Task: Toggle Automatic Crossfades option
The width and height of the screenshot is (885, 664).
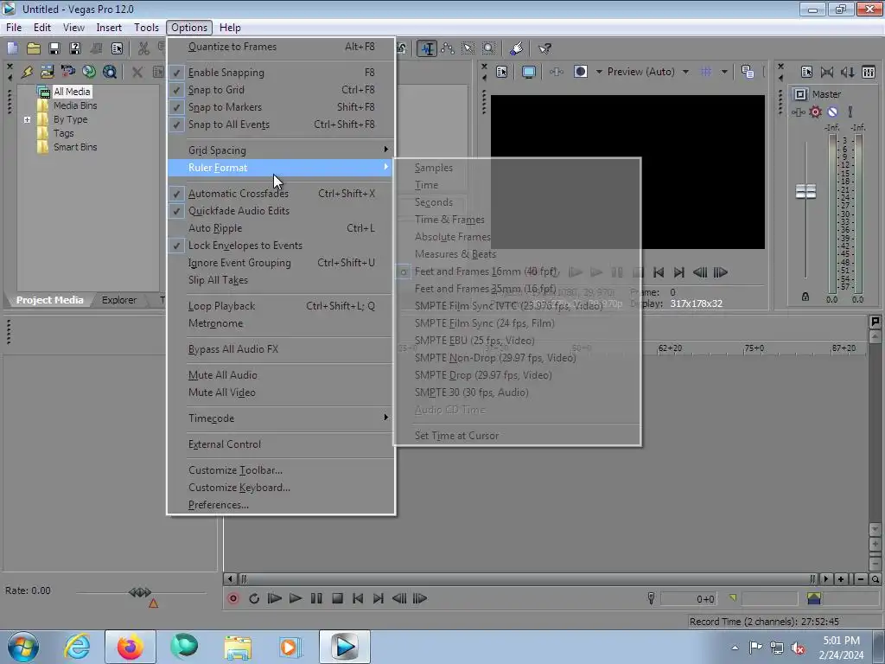Action: tap(281, 194)
